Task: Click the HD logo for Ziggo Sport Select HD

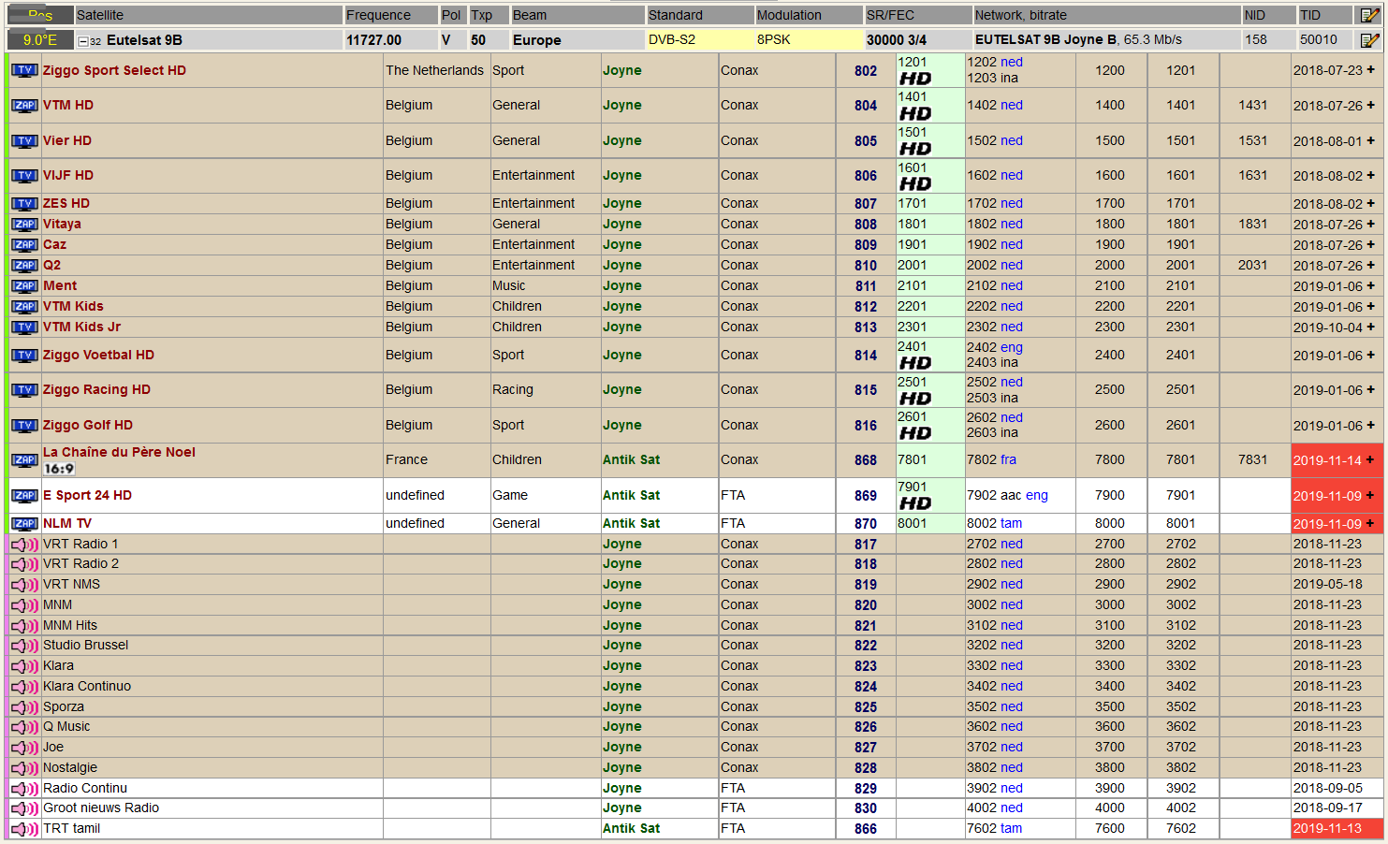Action: click(915, 79)
